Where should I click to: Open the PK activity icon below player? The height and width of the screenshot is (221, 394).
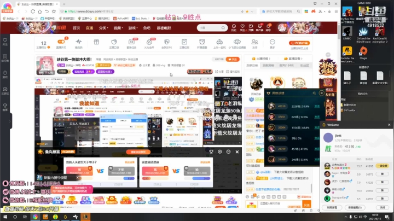pos(85,200)
